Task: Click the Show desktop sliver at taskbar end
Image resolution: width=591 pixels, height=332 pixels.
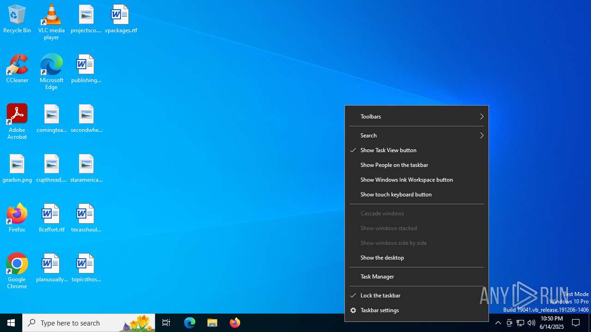Action: tap(590, 323)
